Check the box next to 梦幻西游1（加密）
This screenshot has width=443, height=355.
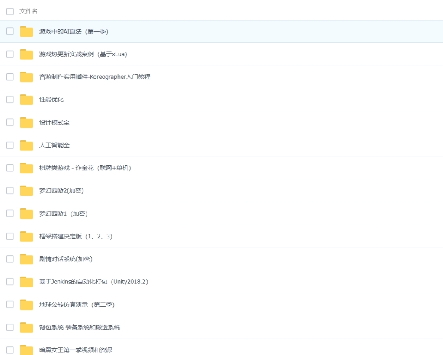click(x=10, y=213)
